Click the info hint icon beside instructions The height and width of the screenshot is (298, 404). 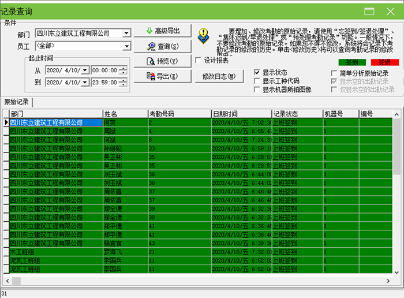tap(203, 36)
